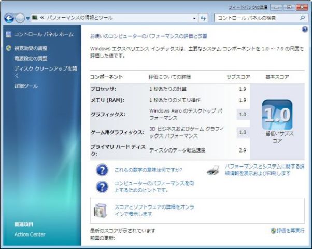This screenshot has width=312, height=249.
Task: Open Action Center under related items
Action: 30,234
